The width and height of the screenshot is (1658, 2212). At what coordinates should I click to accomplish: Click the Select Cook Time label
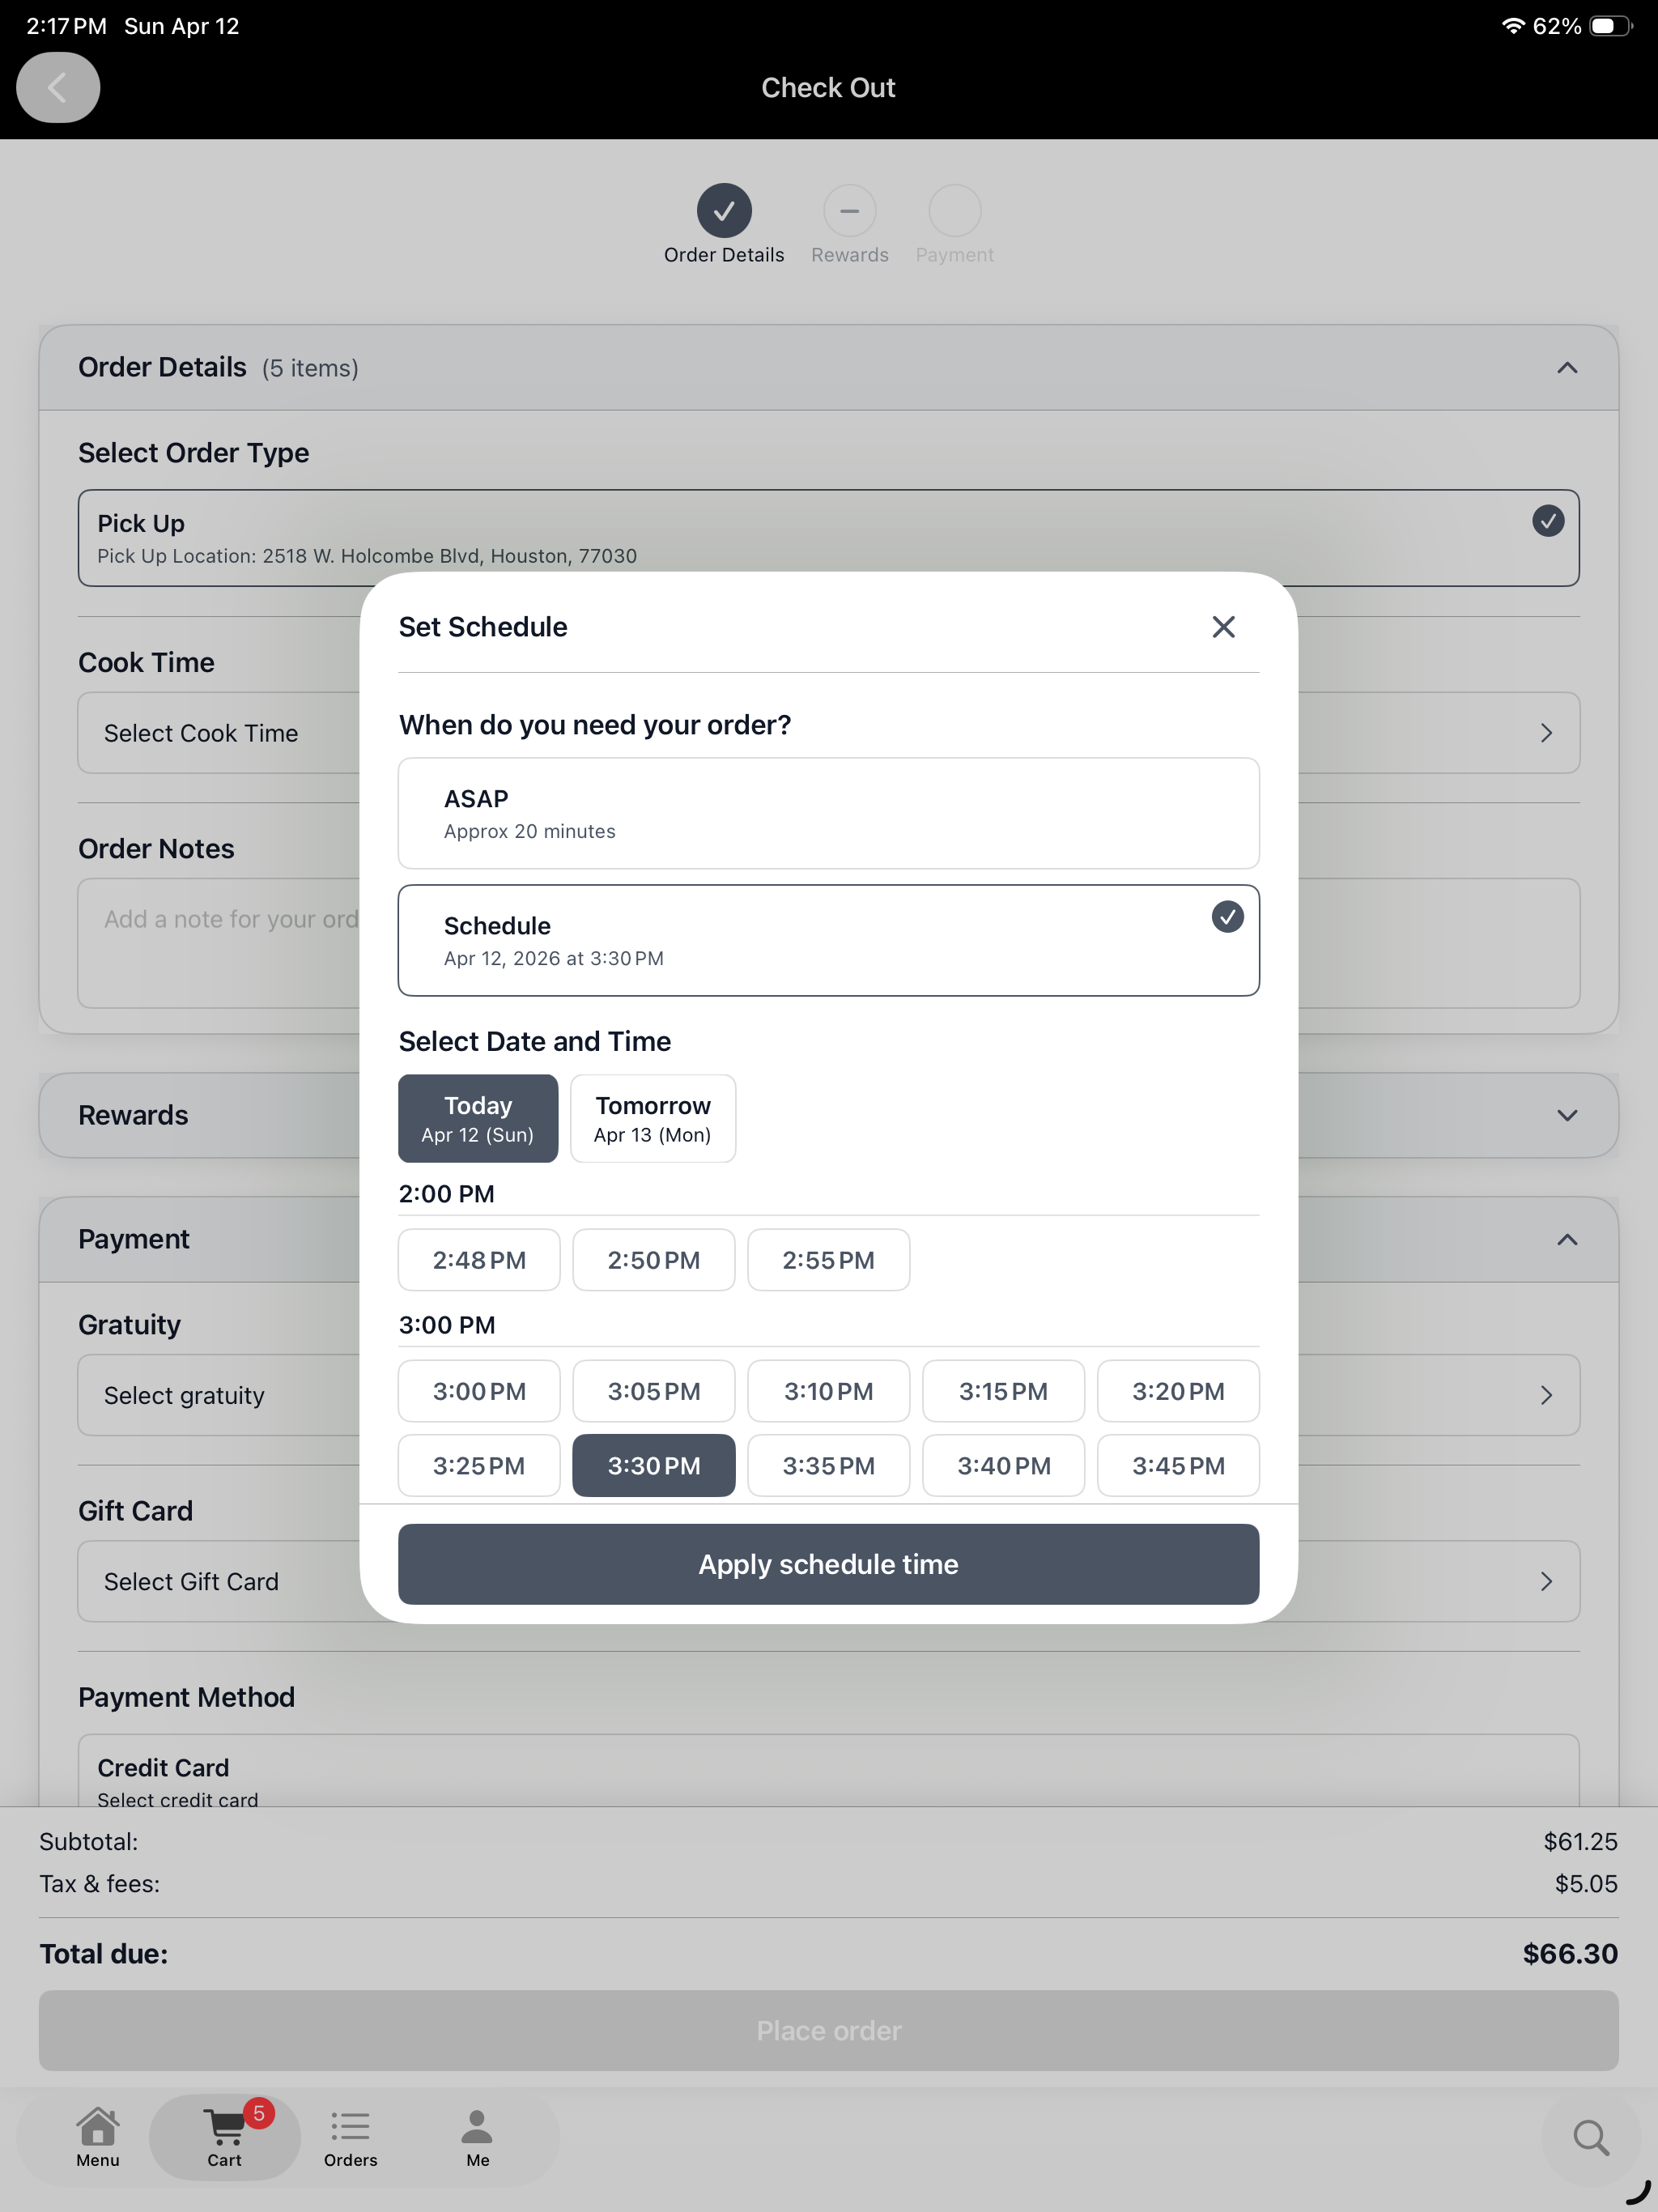(x=201, y=733)
